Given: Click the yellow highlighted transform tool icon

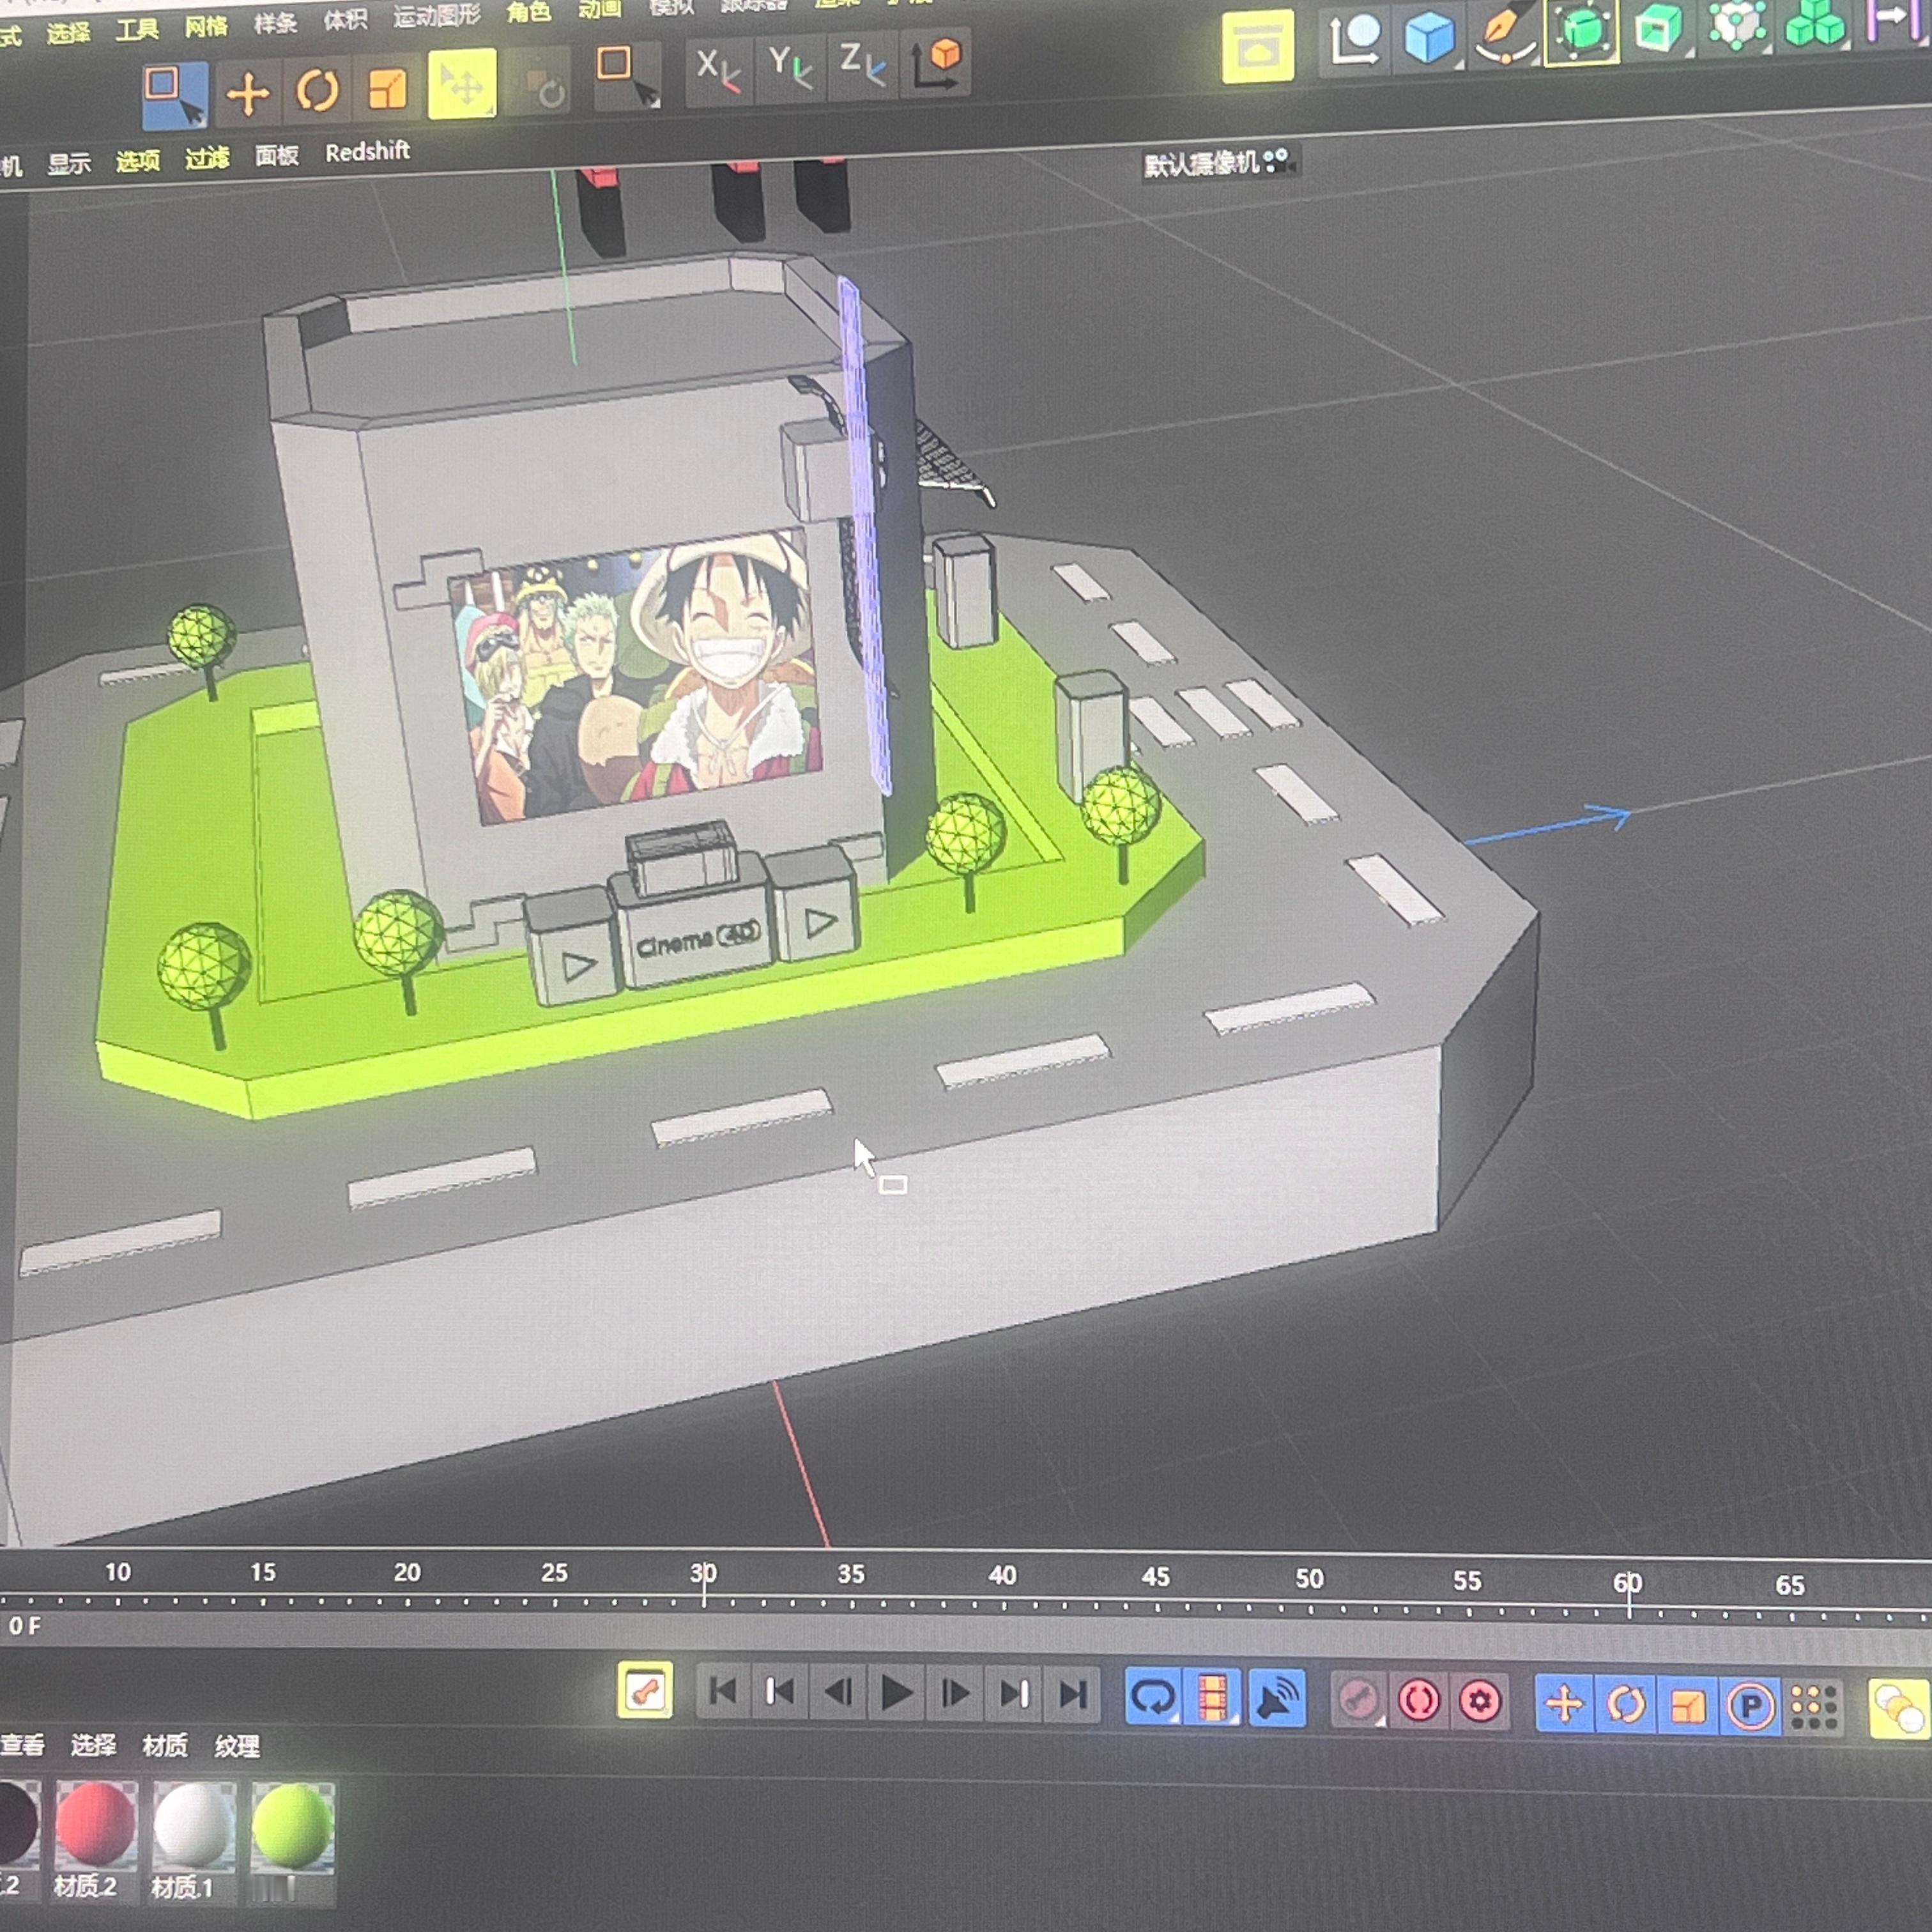Looking at the screenshot, I should click(462, 84).
